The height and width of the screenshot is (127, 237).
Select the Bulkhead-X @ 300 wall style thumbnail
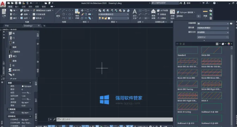212,107
